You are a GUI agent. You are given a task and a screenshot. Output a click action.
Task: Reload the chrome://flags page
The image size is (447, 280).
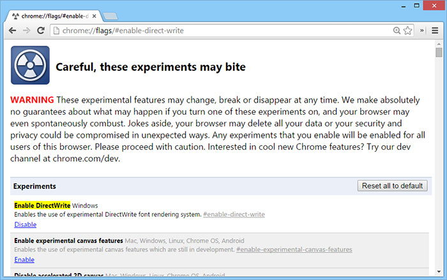(x=40, y=30)
